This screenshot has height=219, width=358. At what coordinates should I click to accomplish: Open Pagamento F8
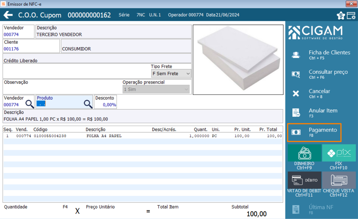point(323,132)
